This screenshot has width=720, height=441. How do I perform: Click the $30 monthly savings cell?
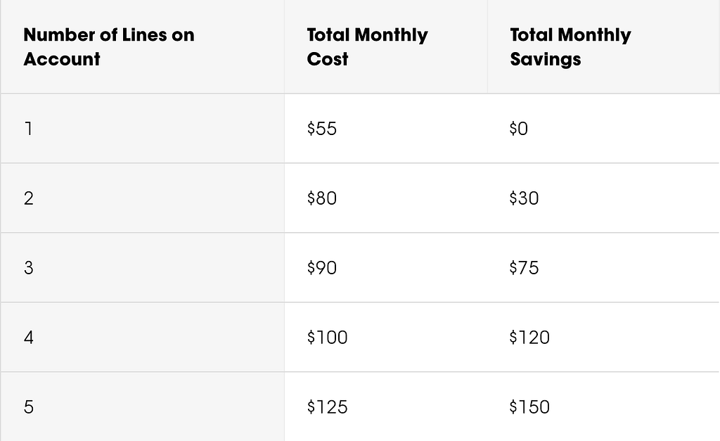tap(603, 198)
